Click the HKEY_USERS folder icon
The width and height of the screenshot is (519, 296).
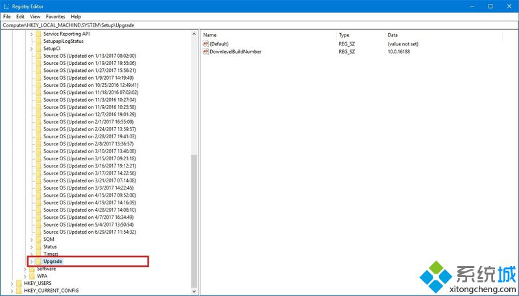click(19, 283)
